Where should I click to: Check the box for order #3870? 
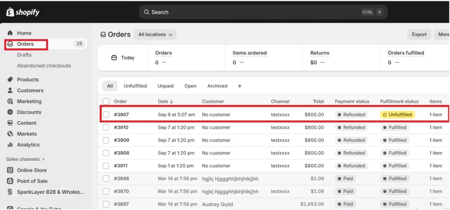tap(106, 192)
